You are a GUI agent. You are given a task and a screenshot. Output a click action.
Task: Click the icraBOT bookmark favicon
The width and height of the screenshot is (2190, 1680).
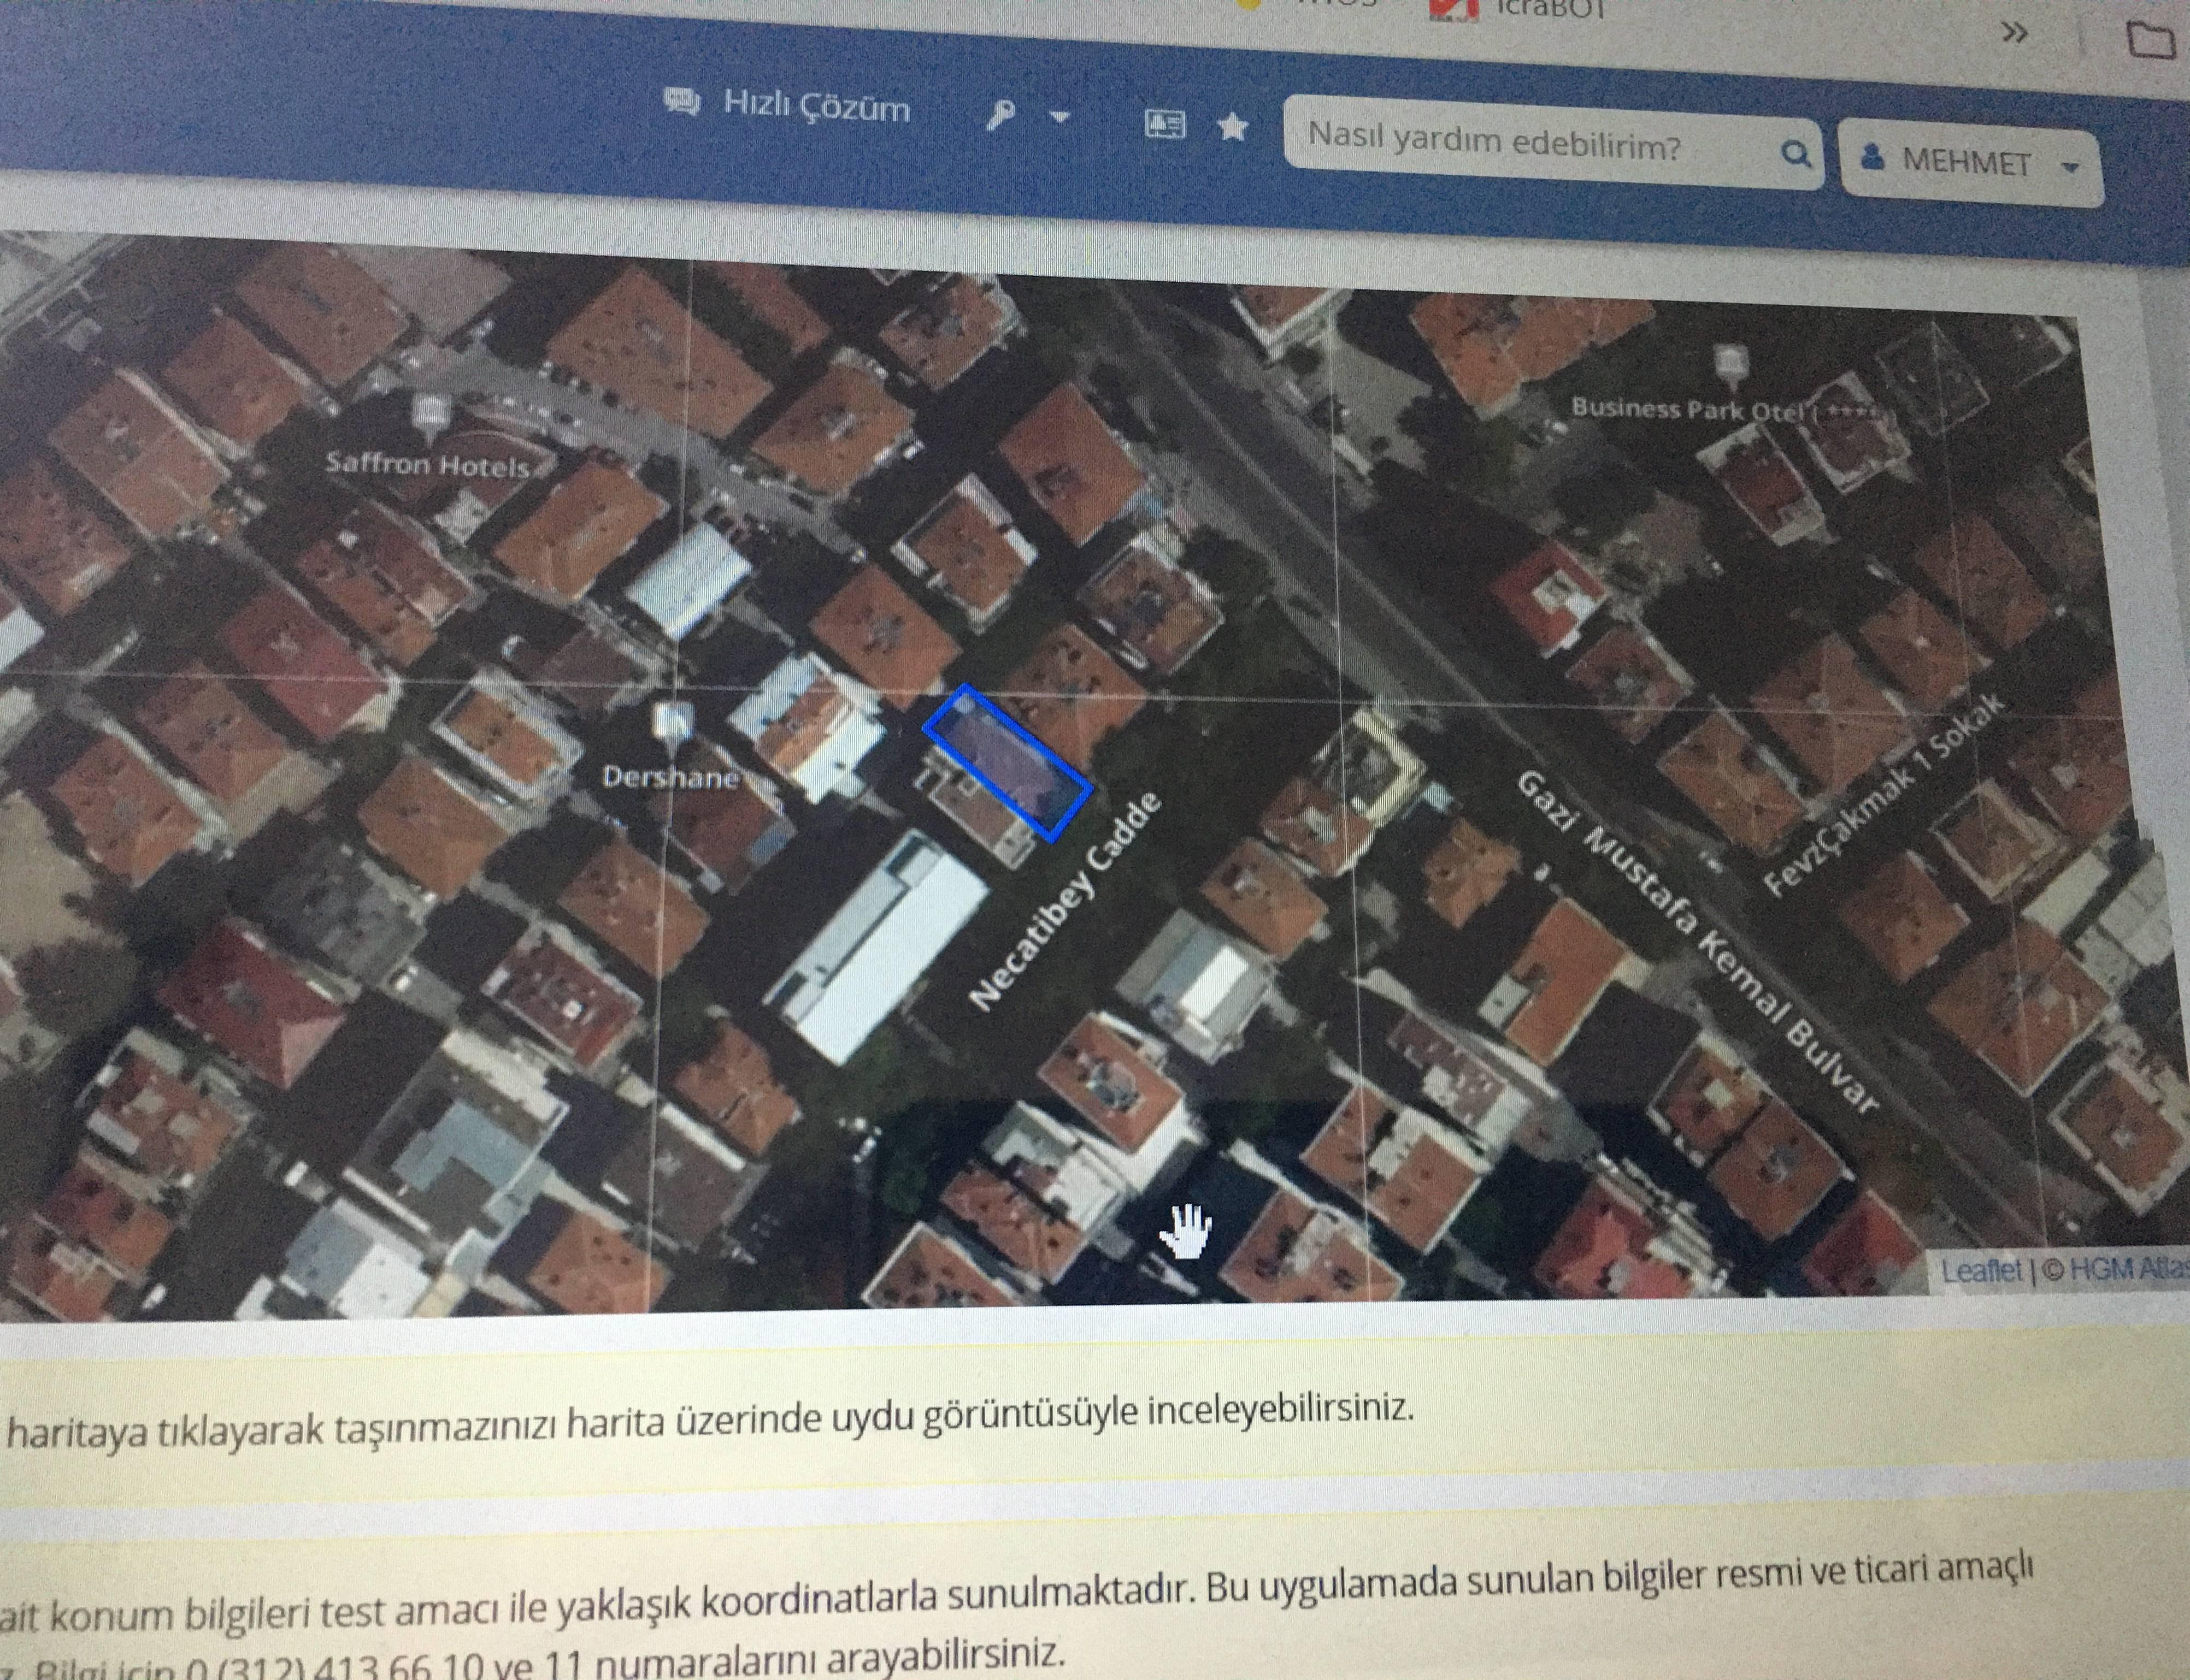pyautogui.click(x=1453, y=8)
